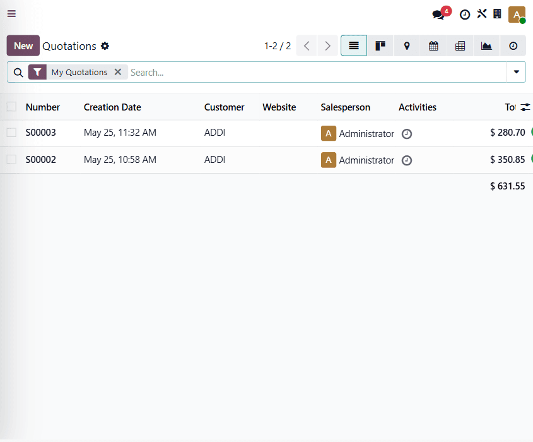
Task: Click date May 25, 10:58 AM
Action: [x=120, y=160]
